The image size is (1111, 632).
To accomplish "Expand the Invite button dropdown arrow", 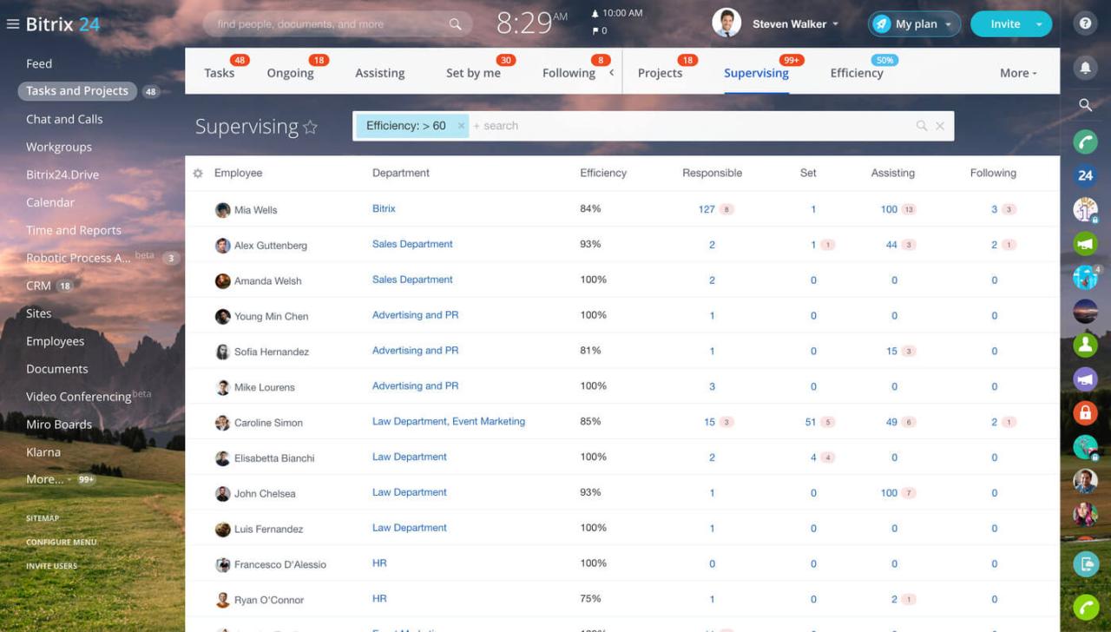I will [1039, 24].
